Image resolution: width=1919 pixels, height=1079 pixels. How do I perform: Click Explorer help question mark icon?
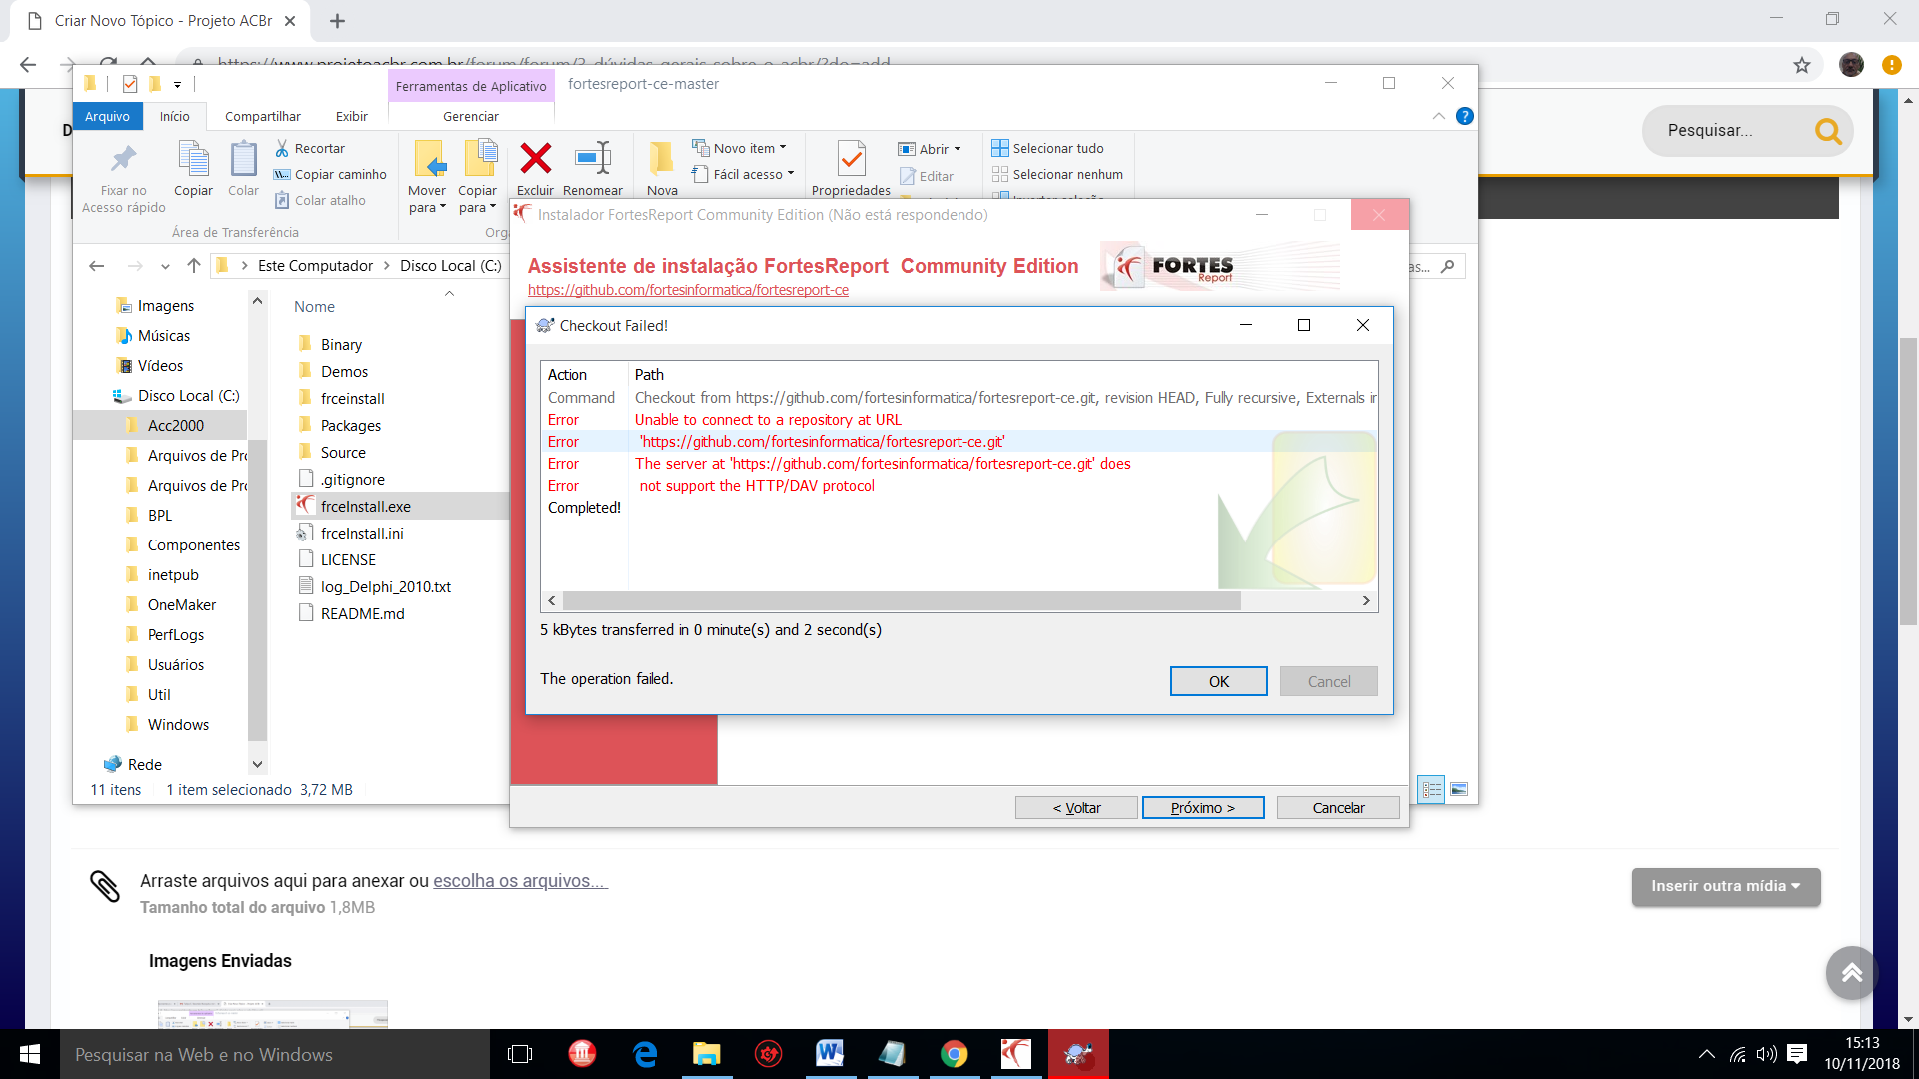click(1464, 116)
